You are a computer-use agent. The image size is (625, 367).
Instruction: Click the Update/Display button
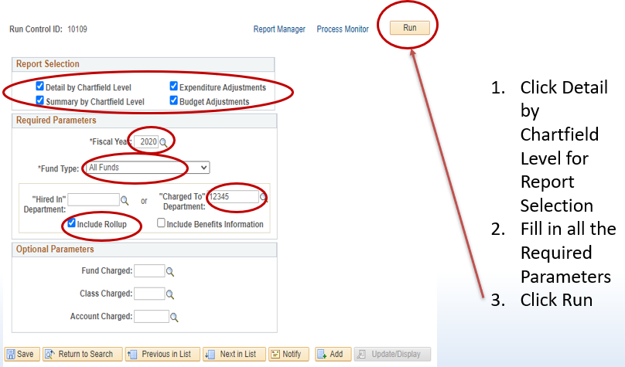[393, 354]
